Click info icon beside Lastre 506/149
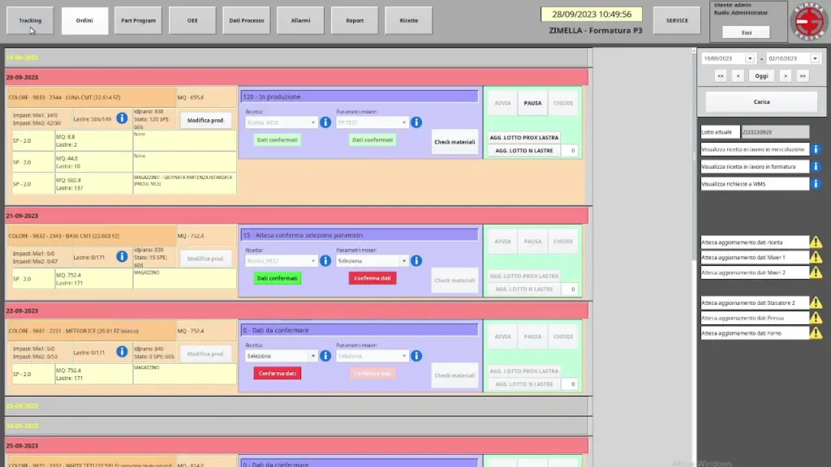 pyautogui.click(x=122, y=118)
